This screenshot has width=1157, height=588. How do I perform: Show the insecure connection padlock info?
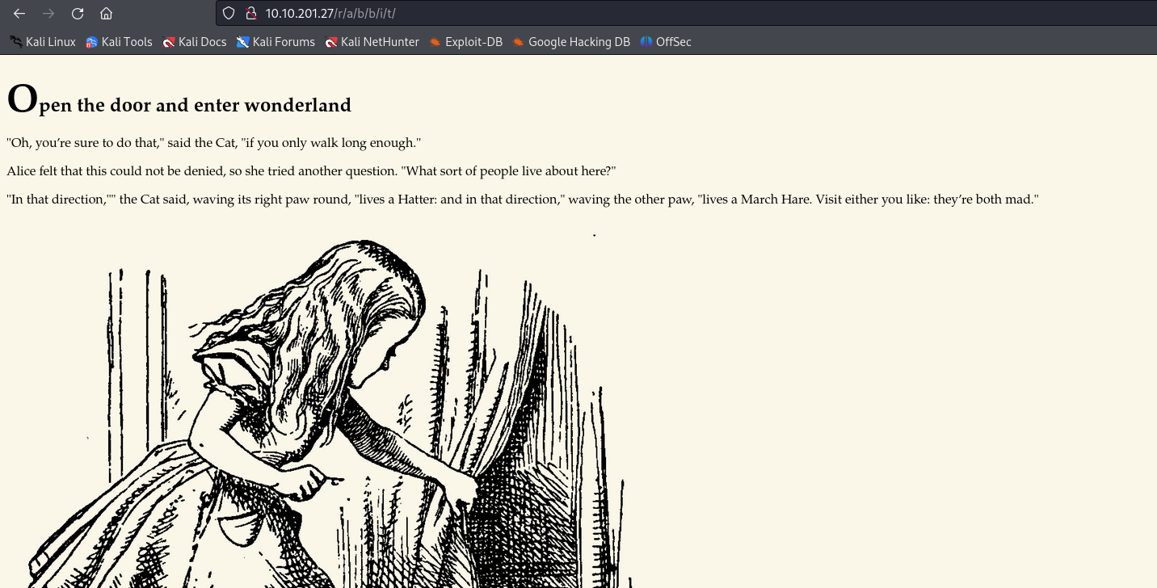pyautogui.click(x=250, y=13)
